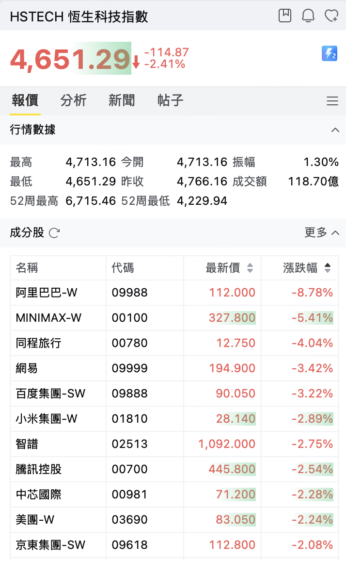
Task: Open 京東集團-SW stock row
Action: (174, 545)
